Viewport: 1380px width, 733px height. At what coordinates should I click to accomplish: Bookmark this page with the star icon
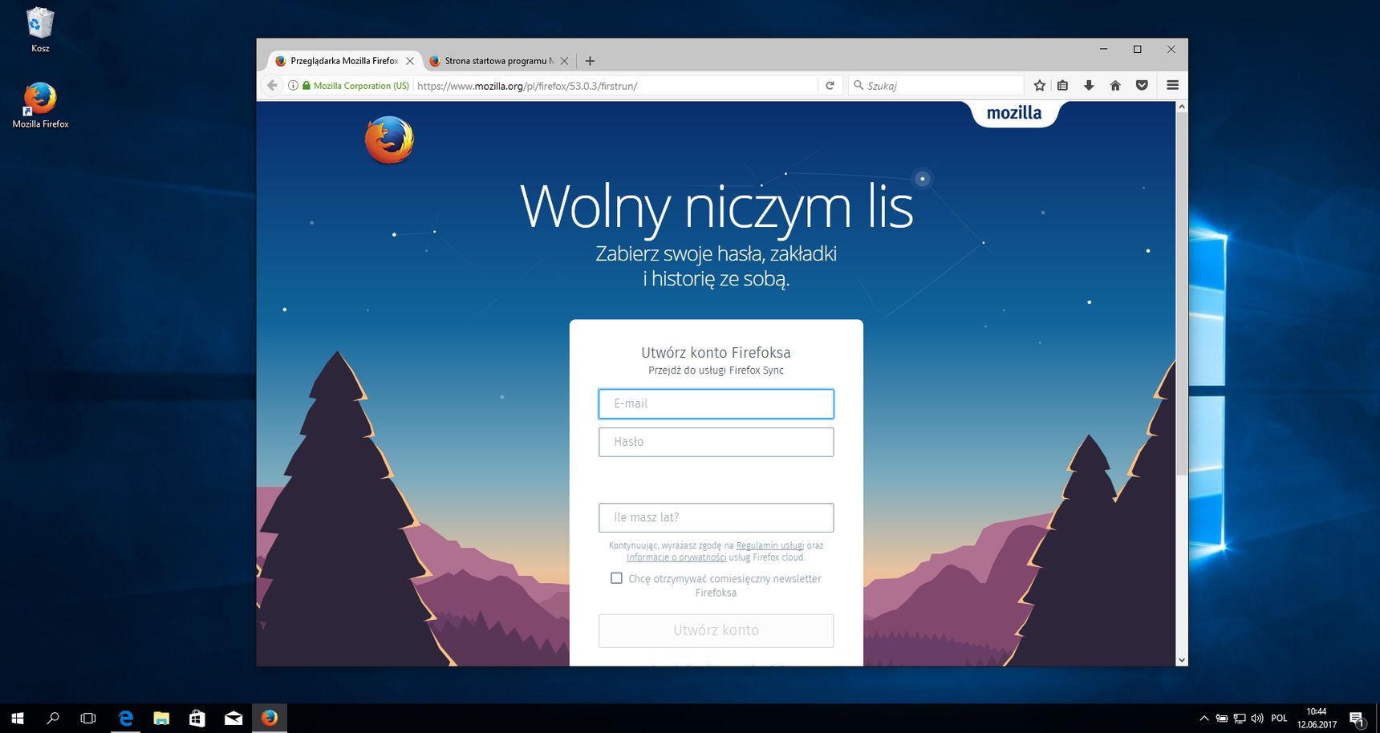click(1040, 85)
